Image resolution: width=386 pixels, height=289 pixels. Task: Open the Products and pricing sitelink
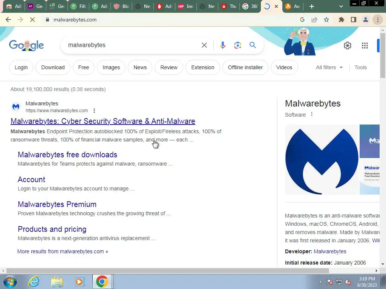tap(52, 229)
